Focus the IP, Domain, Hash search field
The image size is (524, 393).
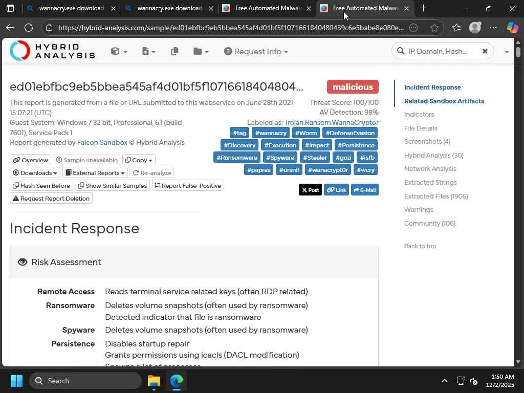[442, 51]
